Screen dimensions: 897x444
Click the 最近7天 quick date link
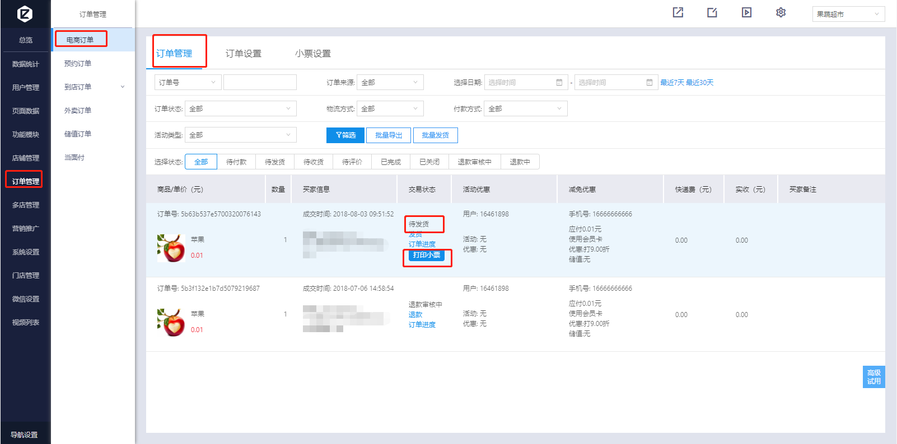672,82
